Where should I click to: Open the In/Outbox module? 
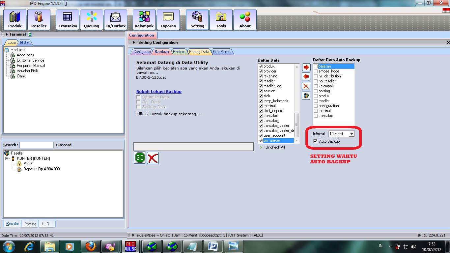point(115,19)
